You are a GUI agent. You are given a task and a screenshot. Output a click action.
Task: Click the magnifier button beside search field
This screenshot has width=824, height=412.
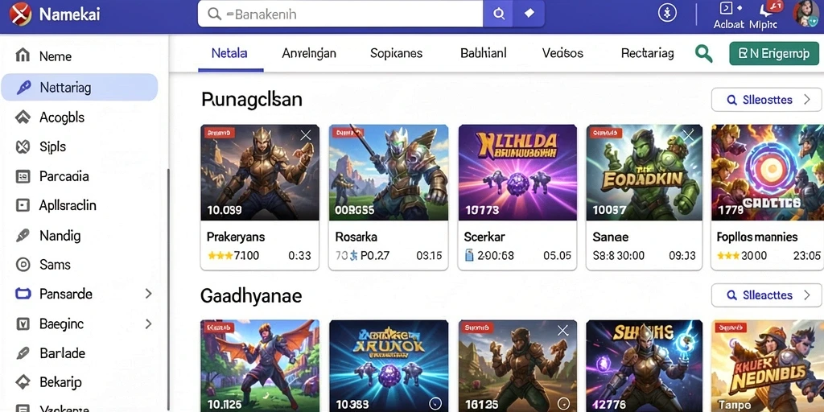point(499,14)
